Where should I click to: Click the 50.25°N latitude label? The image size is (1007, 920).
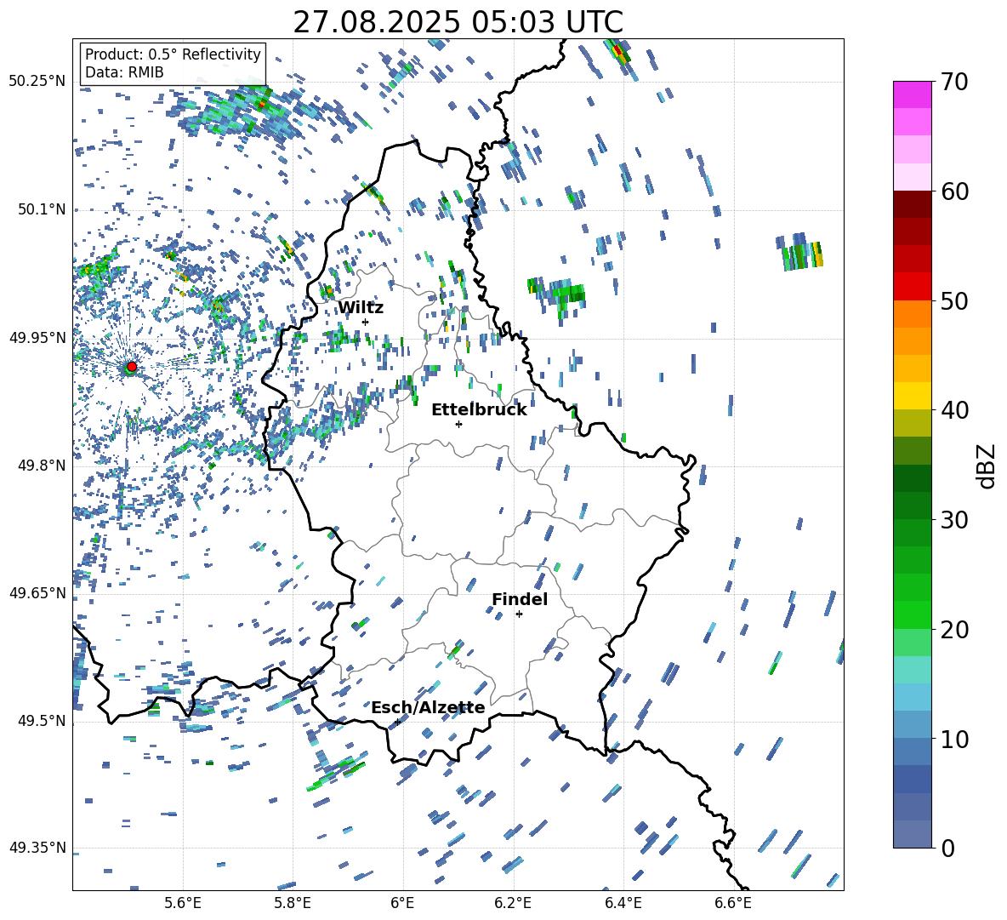point(37,82)
